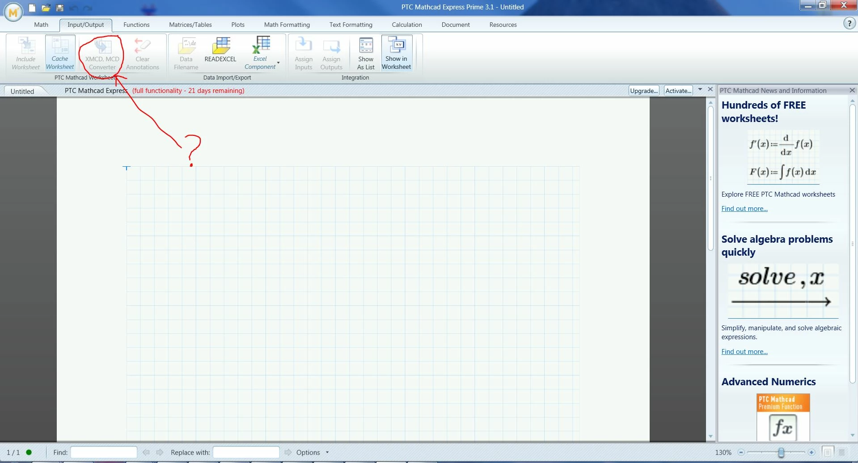Click the 130% zoom level text

tap(723, 452)
